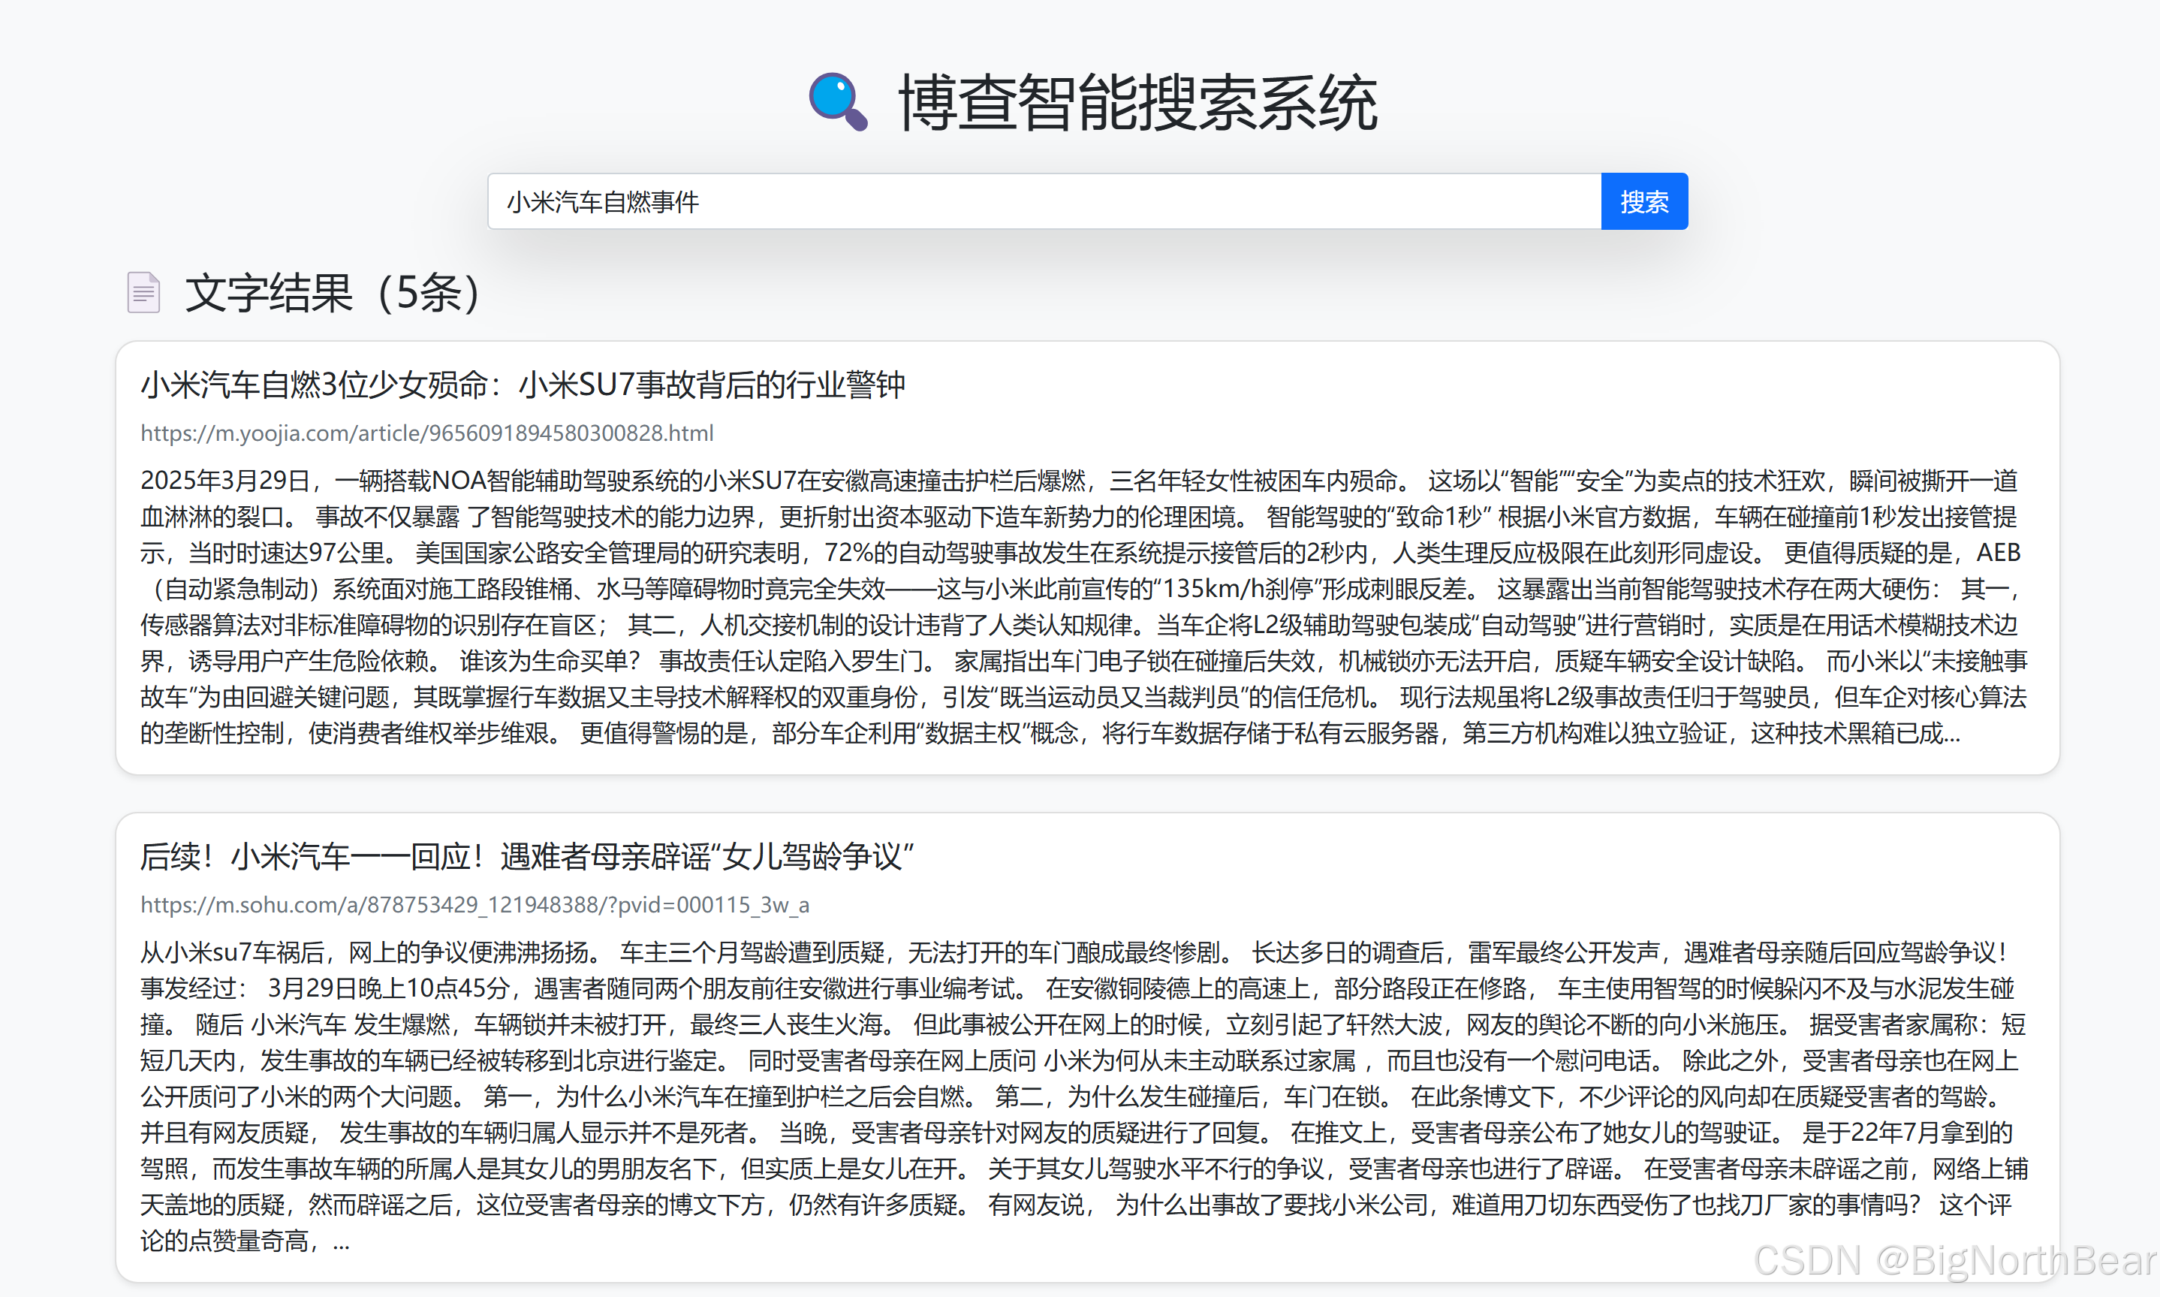Click the blue 搜索 search button
2160x1297 pixels.
click(x=1643, y=202)
